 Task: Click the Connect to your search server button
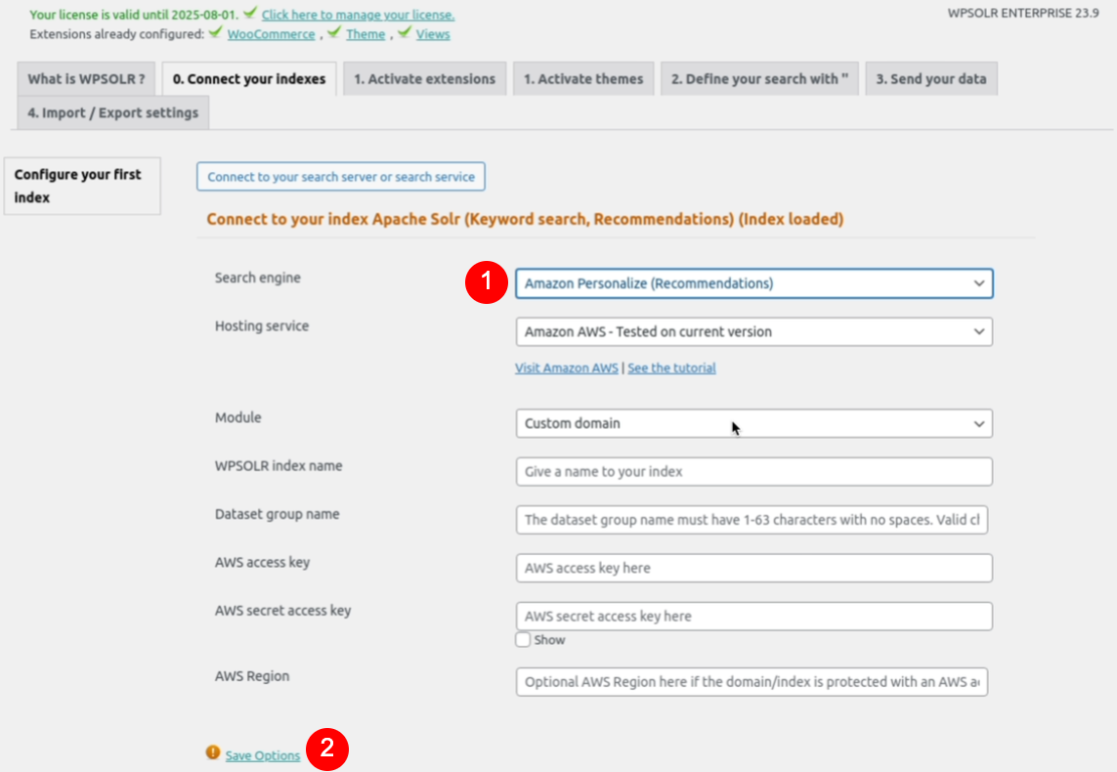340,177
